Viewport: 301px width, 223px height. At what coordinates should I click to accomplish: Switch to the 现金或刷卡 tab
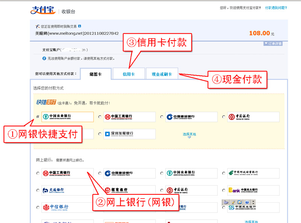pos(162,74)
